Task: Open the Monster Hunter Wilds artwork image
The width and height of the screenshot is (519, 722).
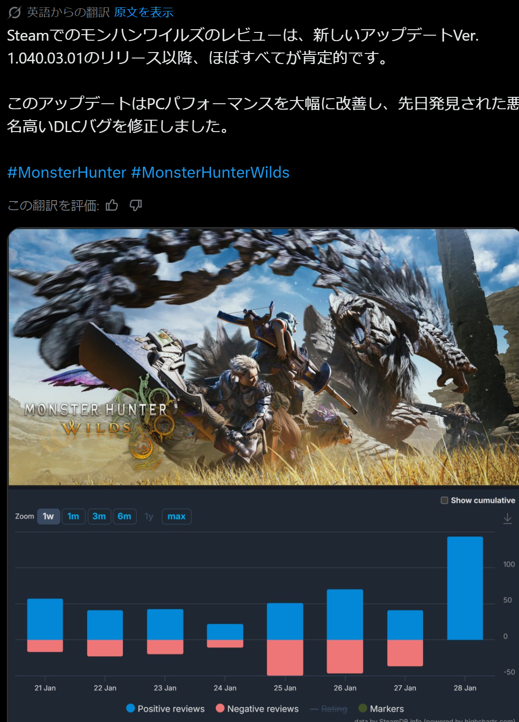Action: click(263, 356)
